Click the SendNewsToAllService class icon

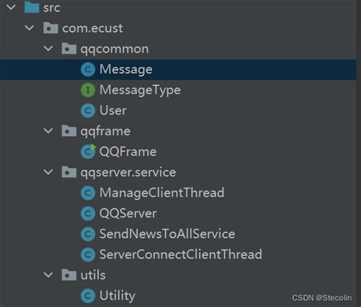tap(88, 234)
